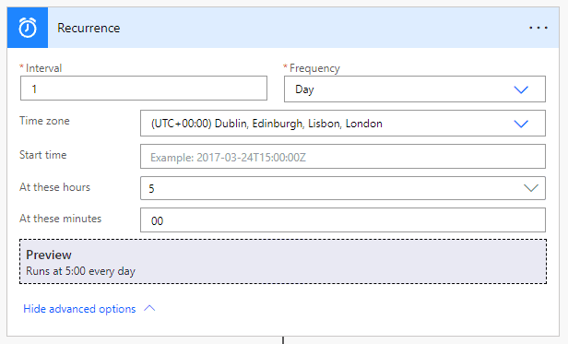The image size is (568, 344).
Task: Click the chevron beside Hide advanced options
Action: 149,308
